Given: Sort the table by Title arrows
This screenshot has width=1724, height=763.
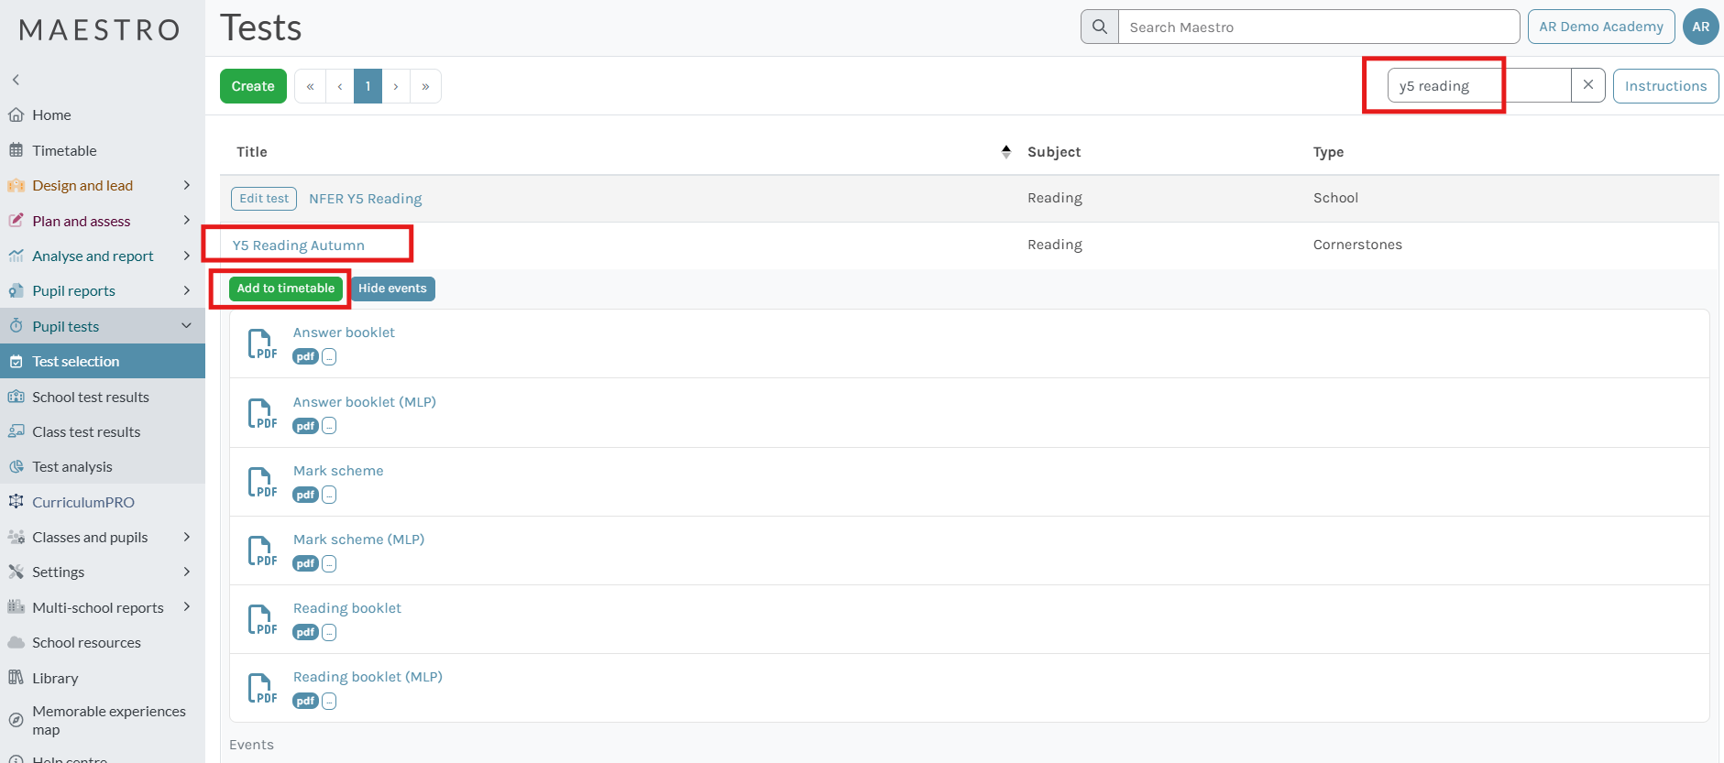Looking at the screenshot, I should point(1005,152).
